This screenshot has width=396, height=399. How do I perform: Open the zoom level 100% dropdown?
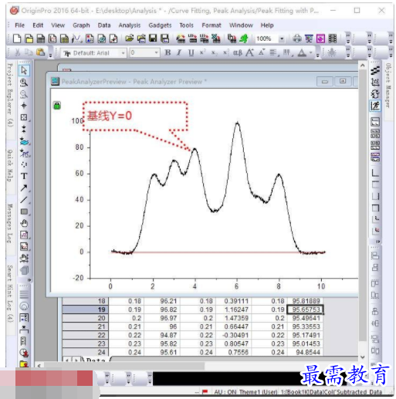click(x=282, y=39)
